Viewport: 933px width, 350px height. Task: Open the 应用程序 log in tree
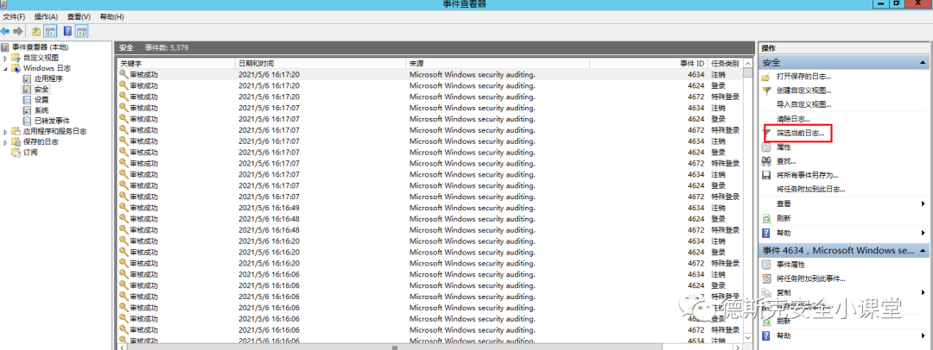[x=48, y=78]
